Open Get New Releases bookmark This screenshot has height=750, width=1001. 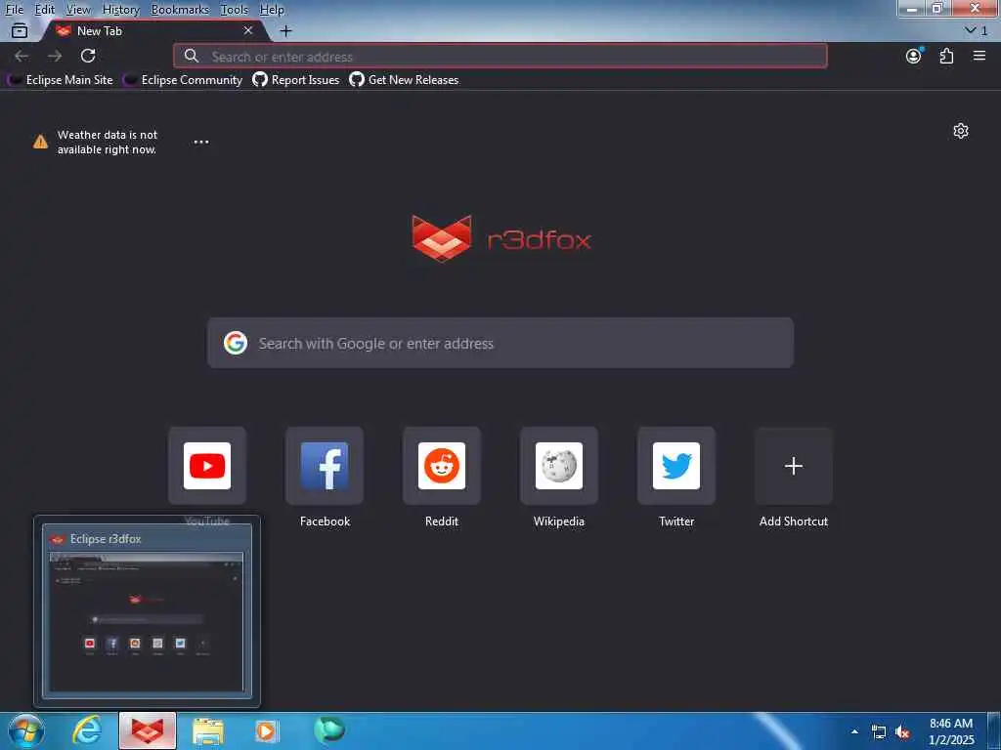(x=404, y=80)
